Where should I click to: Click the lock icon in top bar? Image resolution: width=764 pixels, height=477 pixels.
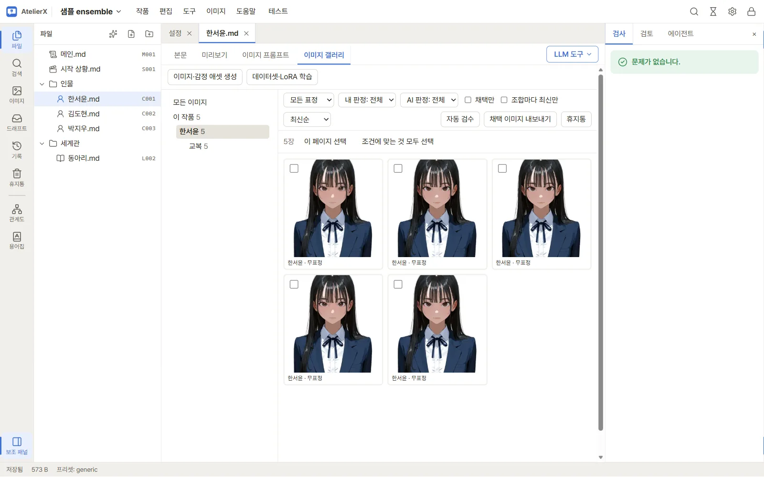(x=752, y=11)
